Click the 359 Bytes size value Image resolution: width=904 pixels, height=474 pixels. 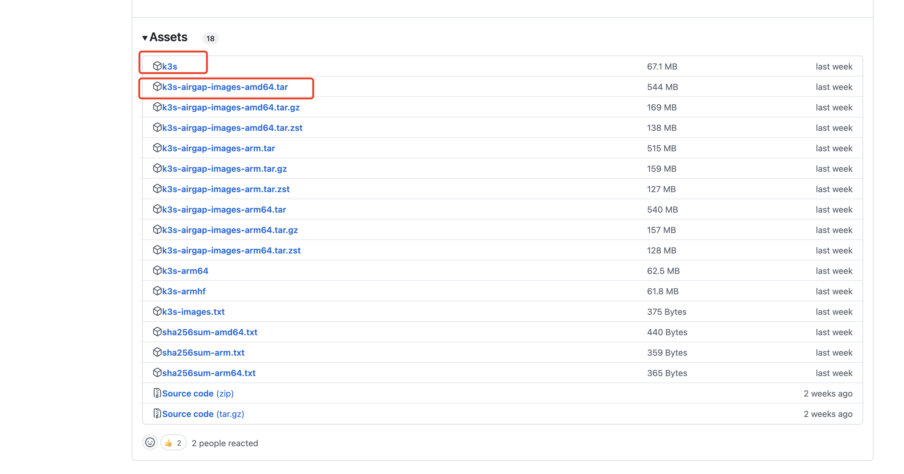pyautogui.click(x=667, y=352)
